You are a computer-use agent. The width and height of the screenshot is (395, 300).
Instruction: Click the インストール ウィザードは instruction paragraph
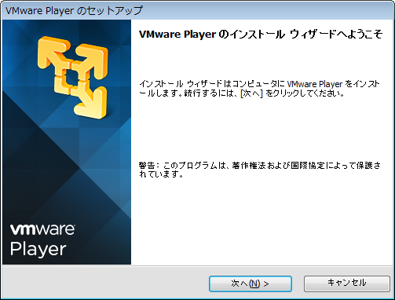coord(259,89)
